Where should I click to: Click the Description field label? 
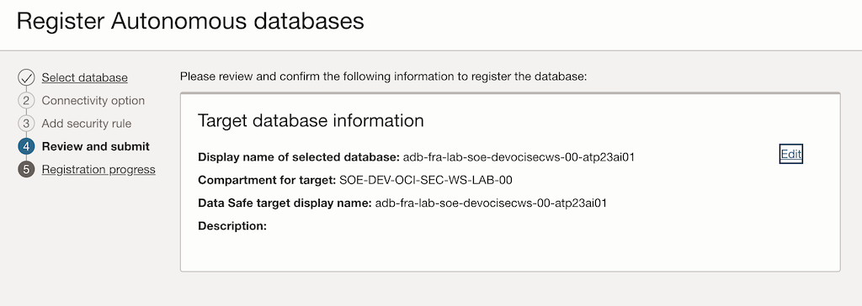click(232, 226)
